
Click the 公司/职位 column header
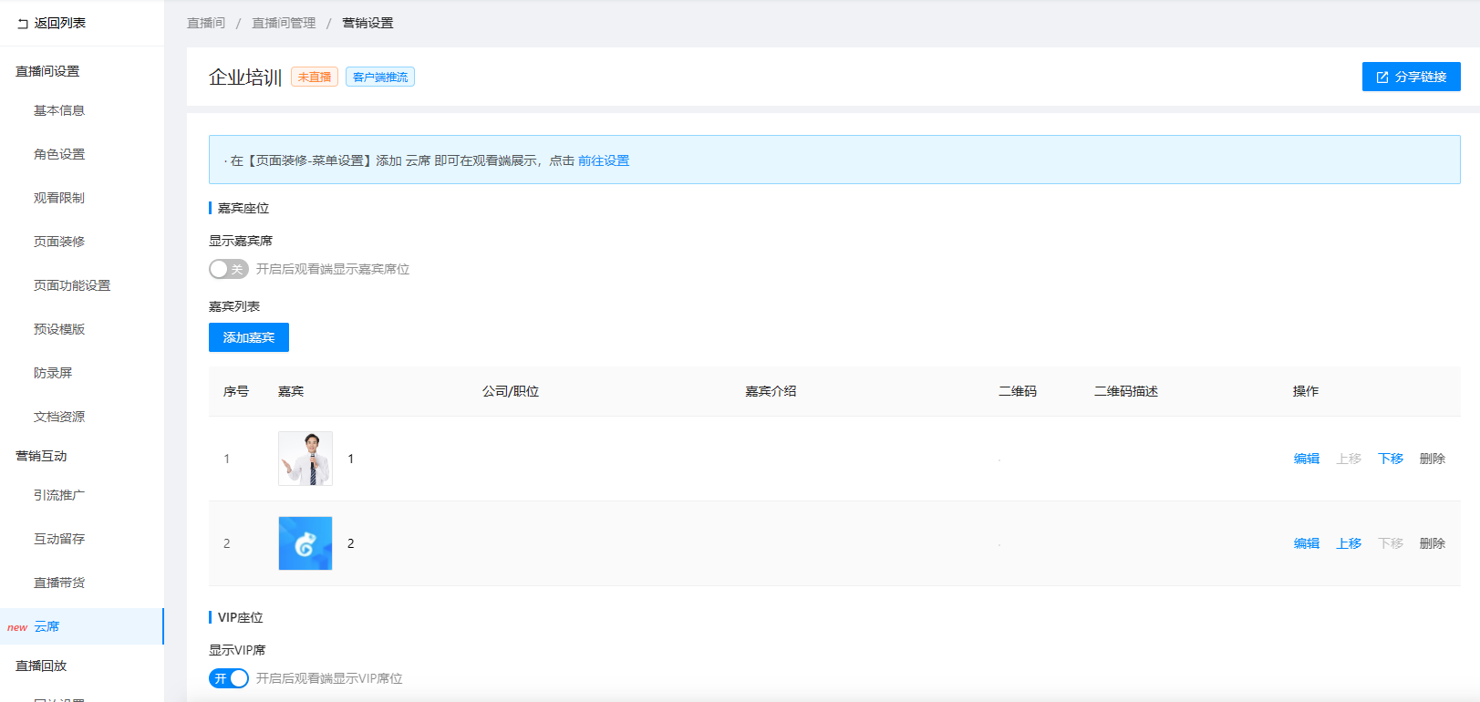[x=511, y=391]
